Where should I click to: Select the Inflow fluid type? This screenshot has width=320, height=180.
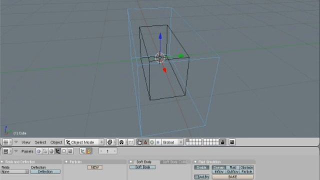(219, 171)
